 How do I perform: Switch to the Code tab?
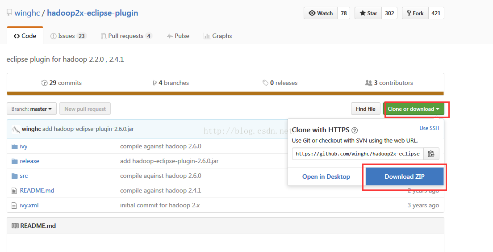[25, 36]
